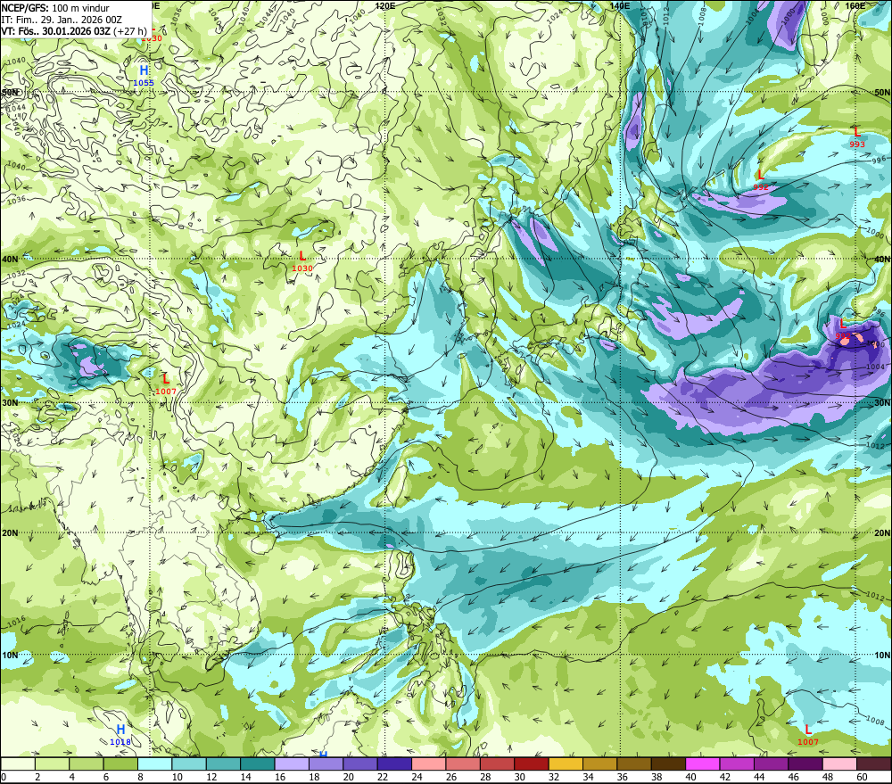Click the '140E' longitude label
Screen dimensions: 892x784
pyautogui.click(x=620, y=5)
